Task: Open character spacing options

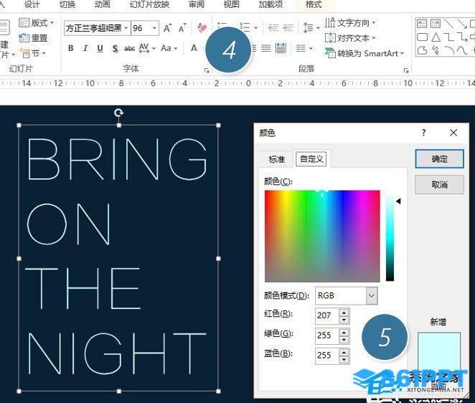Action: (x=147, y=48)
